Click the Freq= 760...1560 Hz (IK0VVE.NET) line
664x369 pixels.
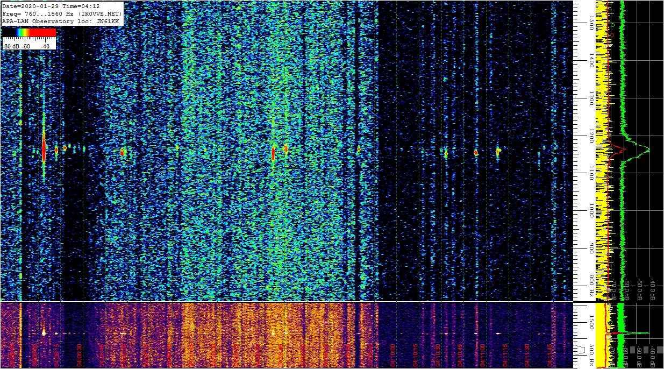(62, 13)
